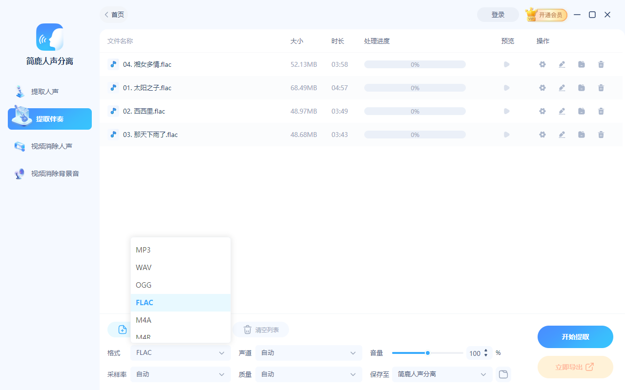Screen dimensions: 625x390
Task: Open save folder icon next to 保存至
Action: point(503,374)
